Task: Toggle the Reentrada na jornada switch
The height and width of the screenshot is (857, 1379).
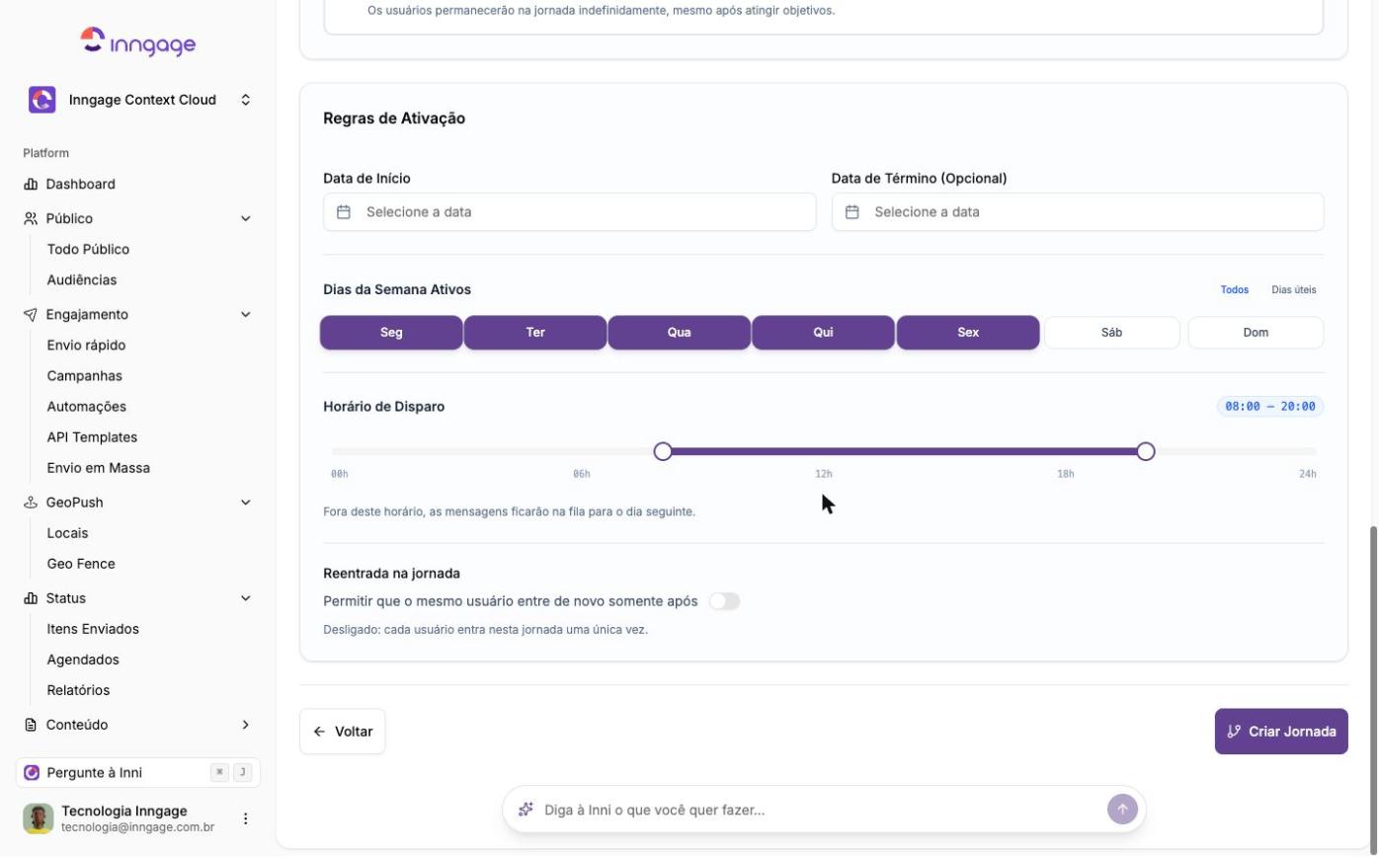Action: [724, 601]
